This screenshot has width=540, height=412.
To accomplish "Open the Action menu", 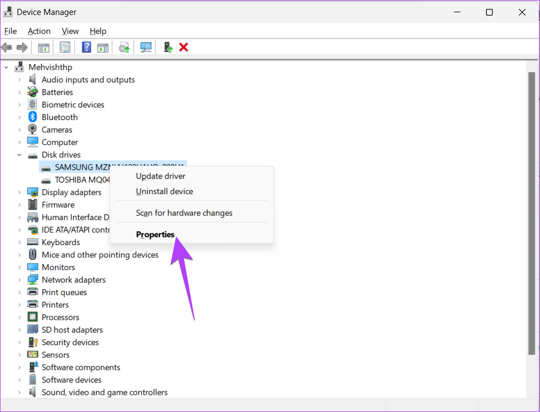I will coord(39,31).
